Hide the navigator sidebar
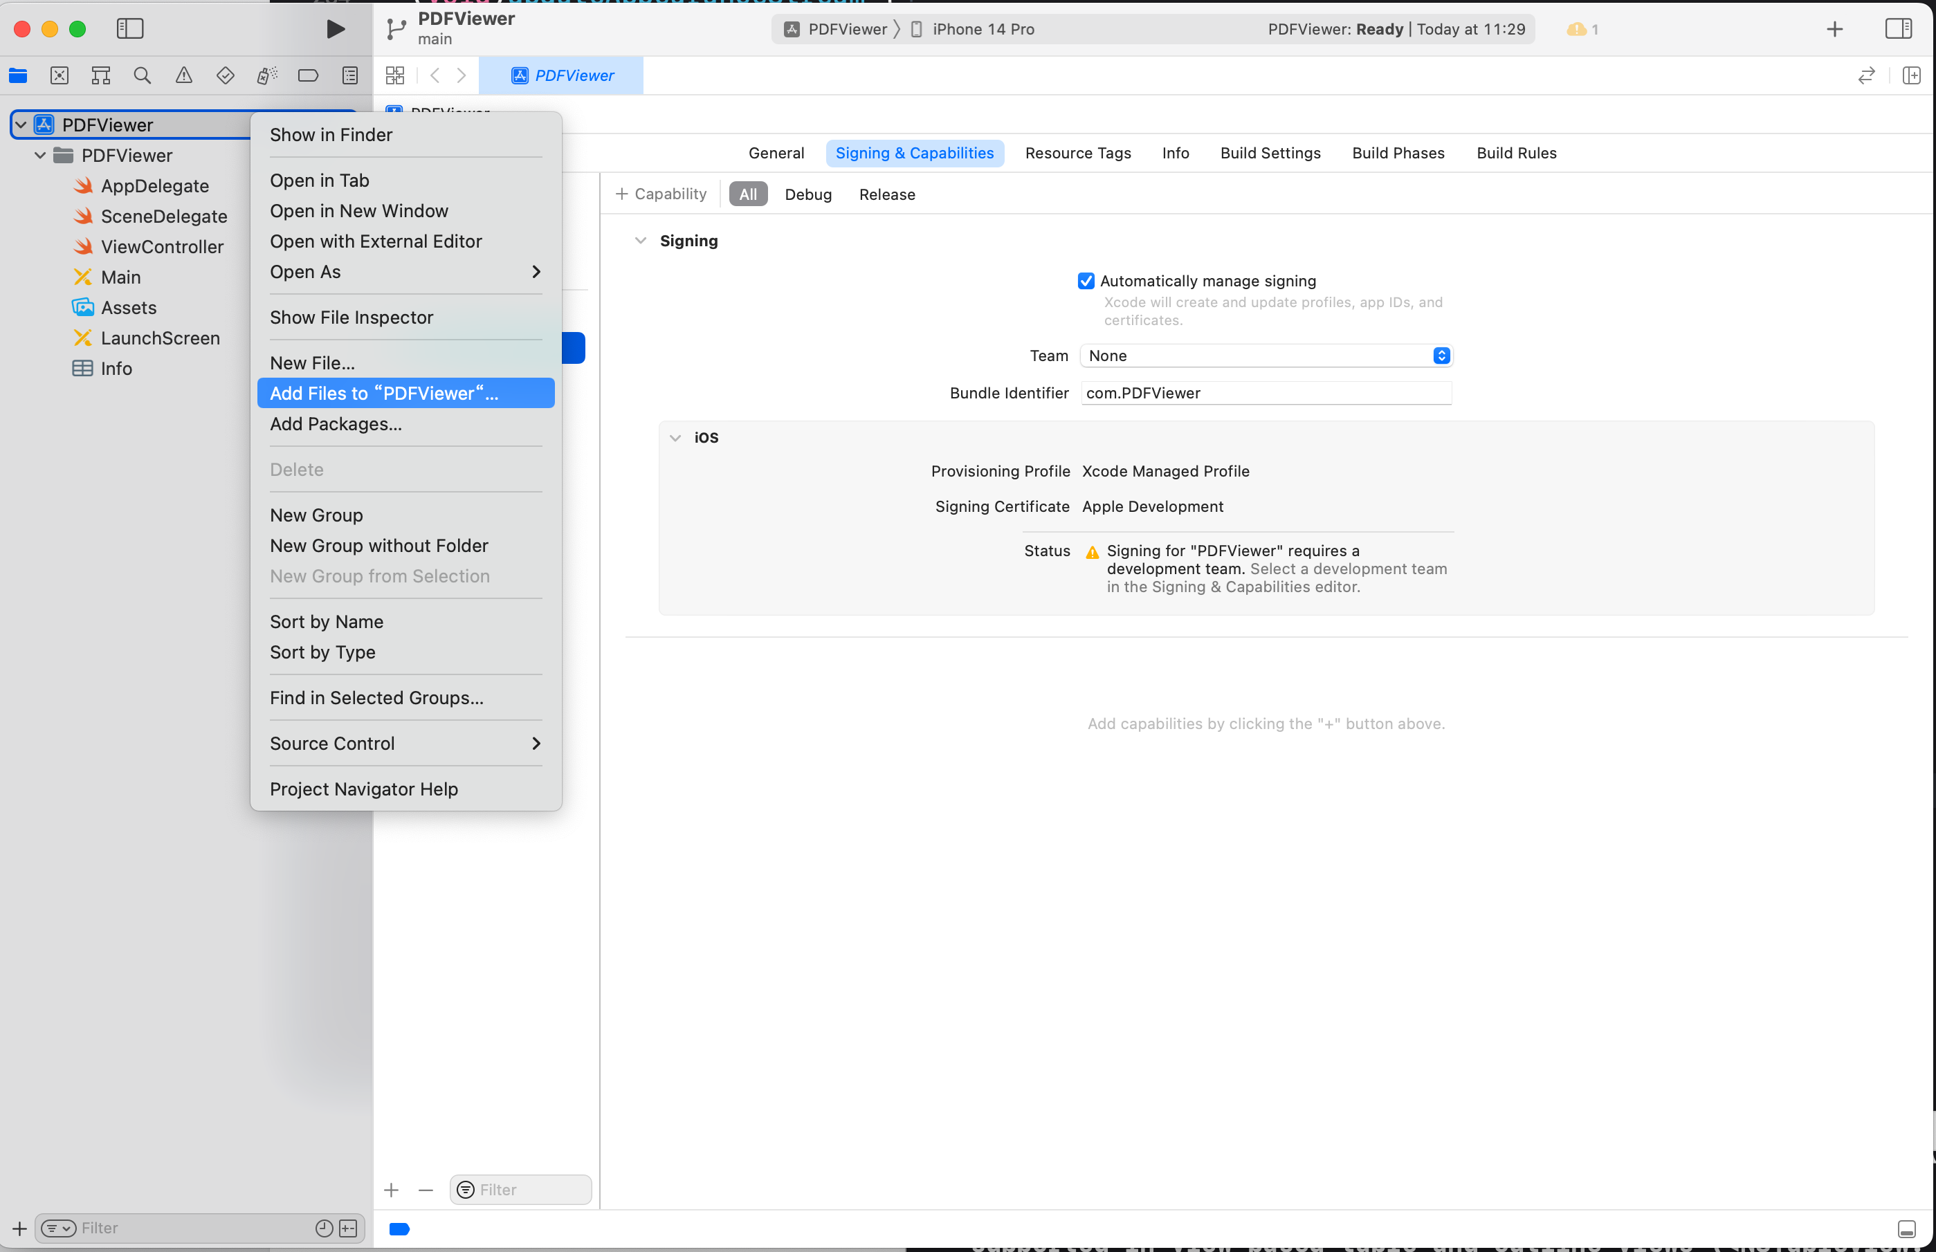1936x1252 pixels. (130, 29)
